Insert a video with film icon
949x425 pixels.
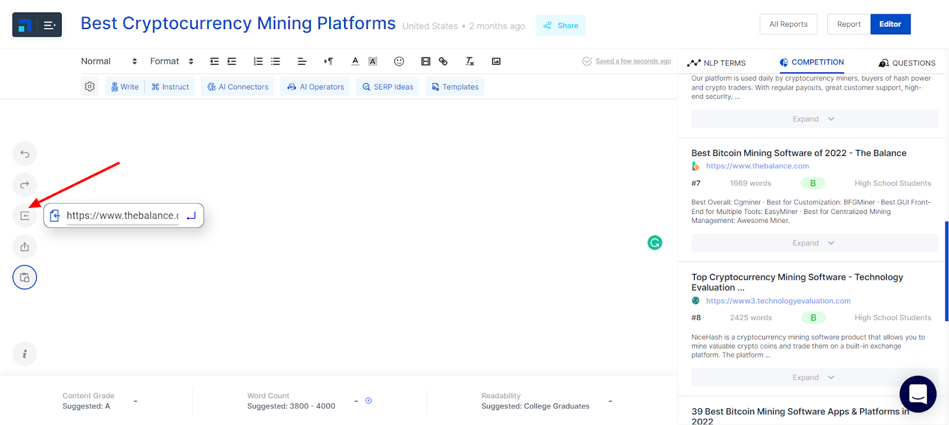(426, 61)
